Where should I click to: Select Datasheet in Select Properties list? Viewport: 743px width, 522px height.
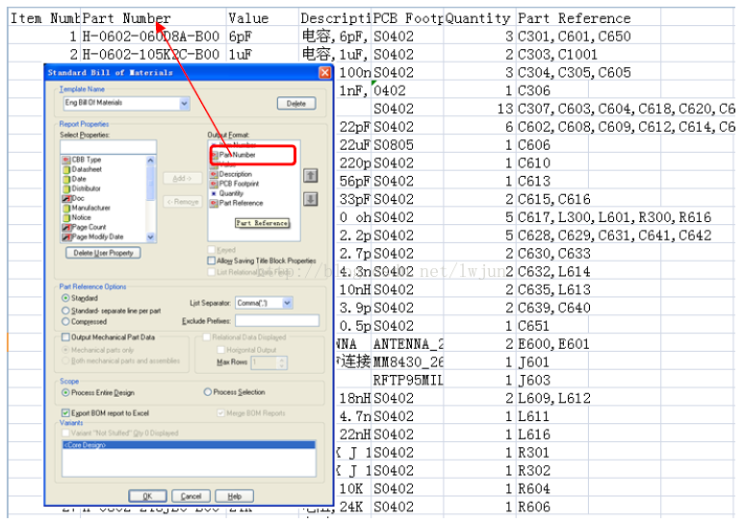pyautogui.click(x=87, y=169)
